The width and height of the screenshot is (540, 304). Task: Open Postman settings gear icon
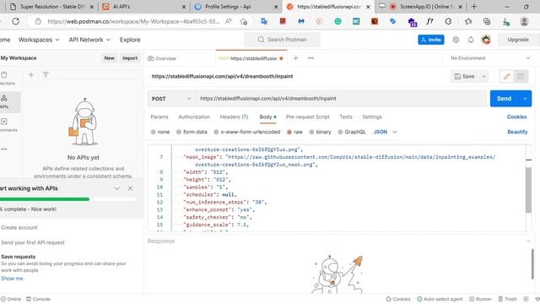456,40
